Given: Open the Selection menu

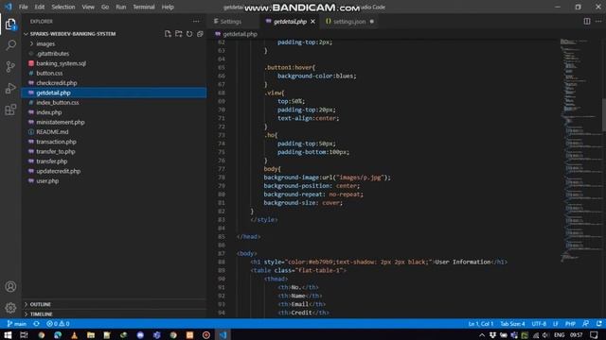Looking at the screenshot, I should 63,7.
